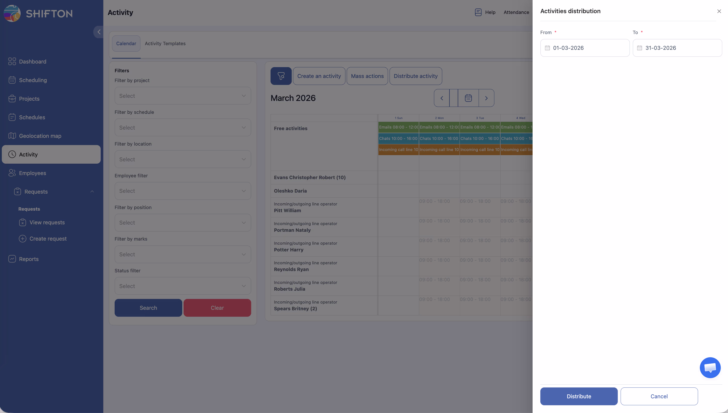Viewport: 728px width, 413px height.
Task: Open the calendar date picker icon
Action: click(468, 98)
